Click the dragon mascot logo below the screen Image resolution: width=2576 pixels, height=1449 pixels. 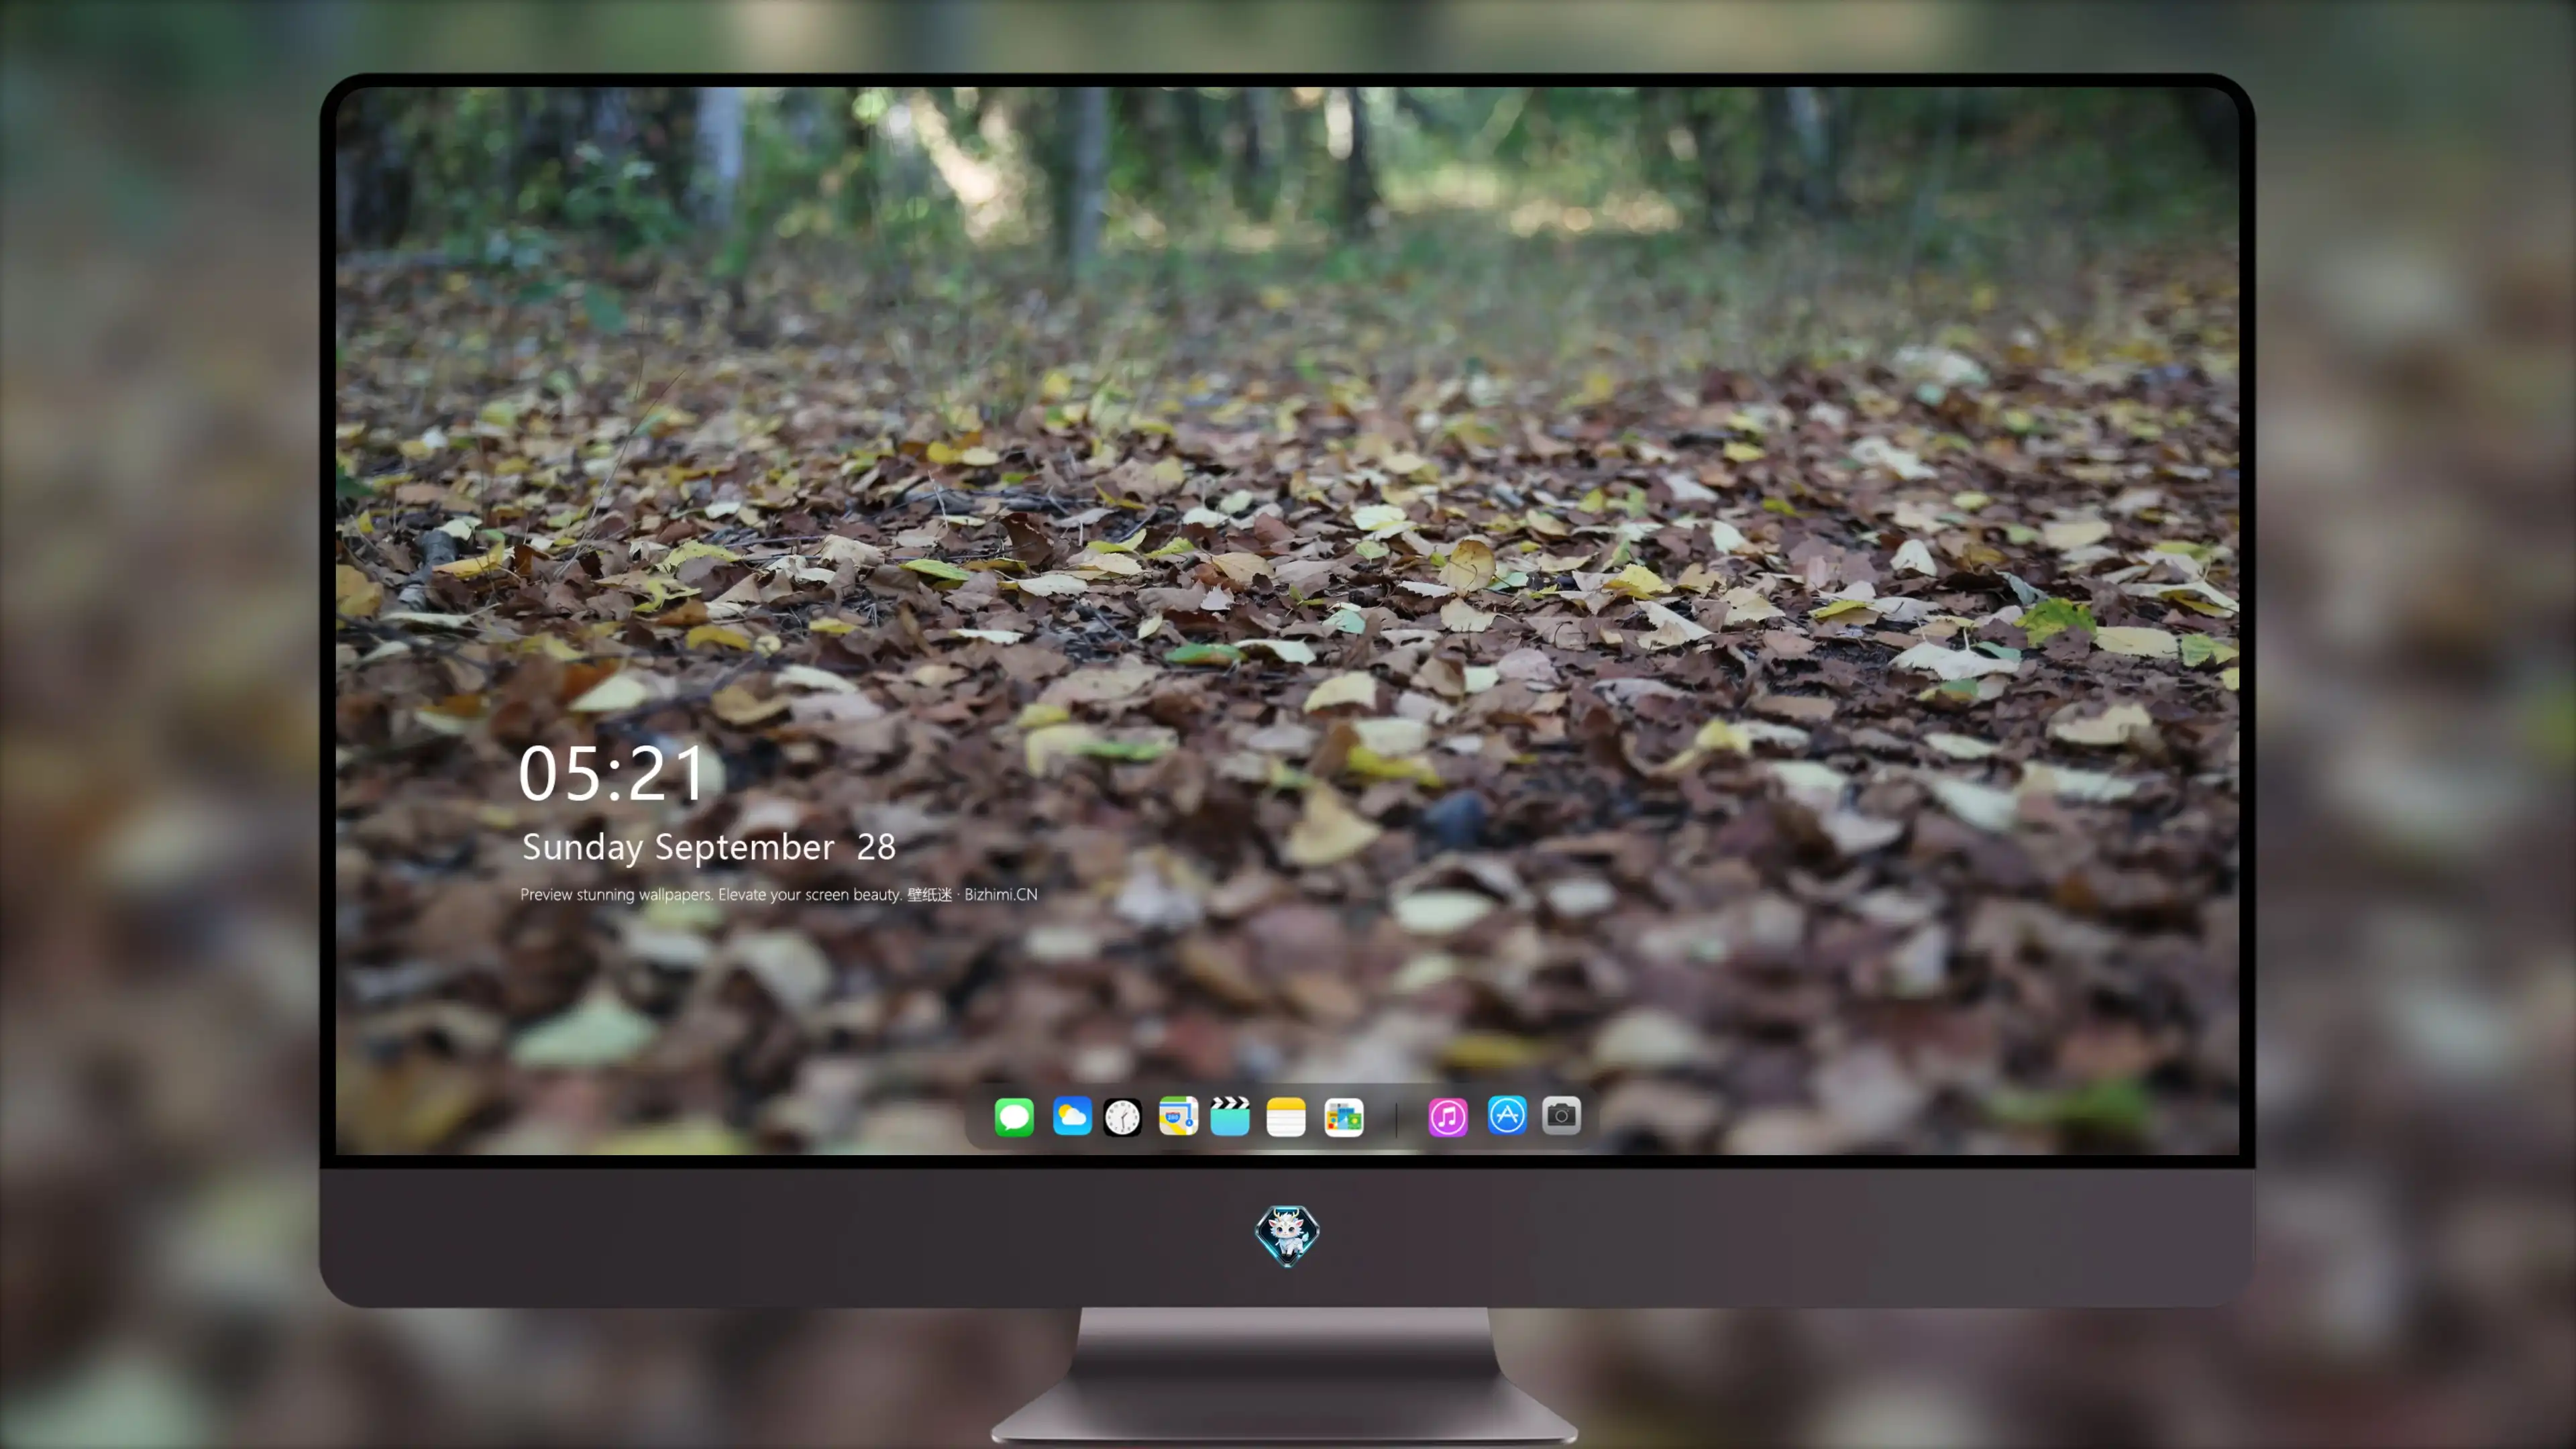pyautogui.click(x=1287, y=1235)
